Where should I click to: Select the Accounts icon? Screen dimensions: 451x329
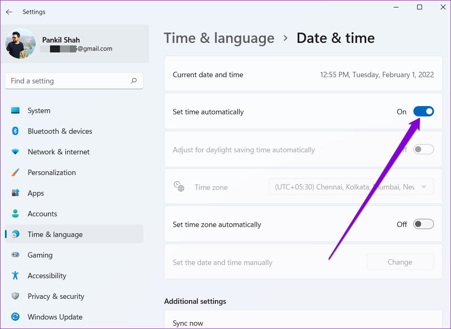click(x=15, y=213)
